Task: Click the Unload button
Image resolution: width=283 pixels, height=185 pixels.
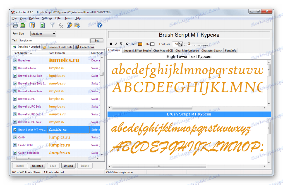Action: click(68, 166)
